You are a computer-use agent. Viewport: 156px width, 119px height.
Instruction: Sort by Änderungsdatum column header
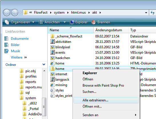tap(111, 30)
